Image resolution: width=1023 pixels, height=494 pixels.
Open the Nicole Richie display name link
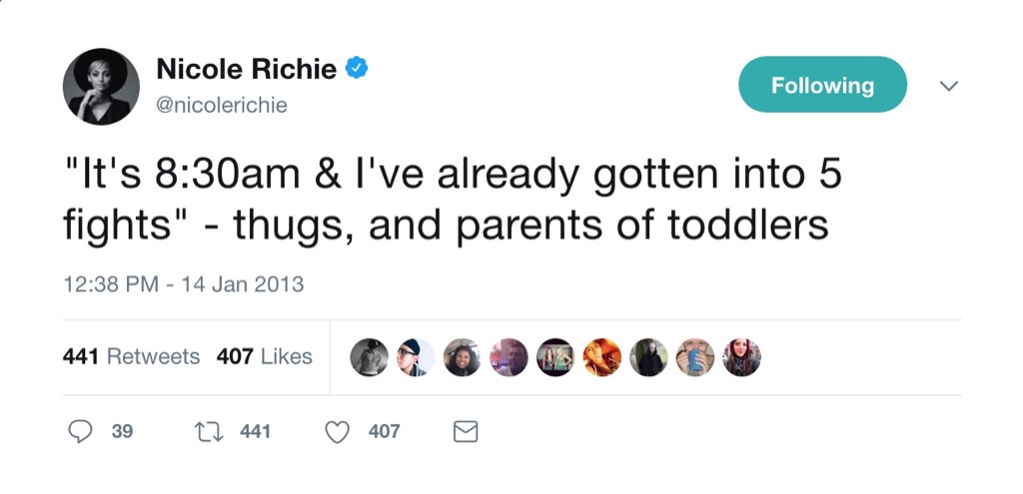pyautogui.click(x=247, y=69)
